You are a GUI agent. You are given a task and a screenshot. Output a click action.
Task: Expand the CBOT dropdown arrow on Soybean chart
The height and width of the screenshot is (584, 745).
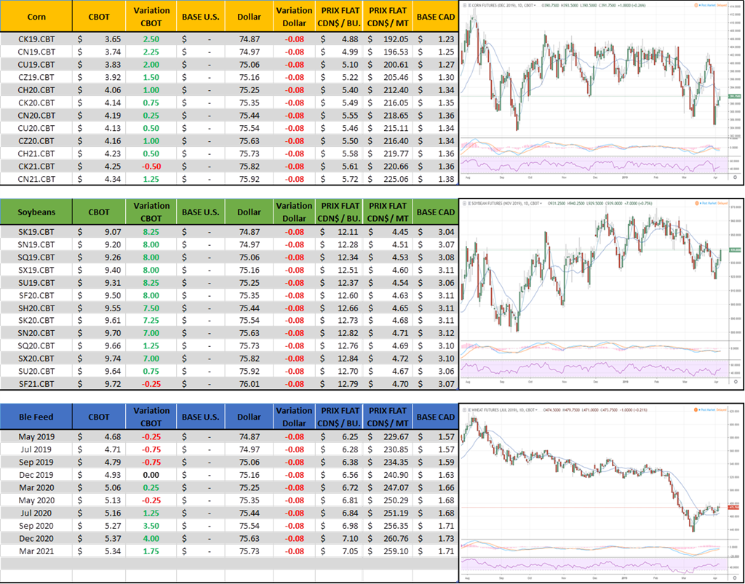(x=541, y=201)
